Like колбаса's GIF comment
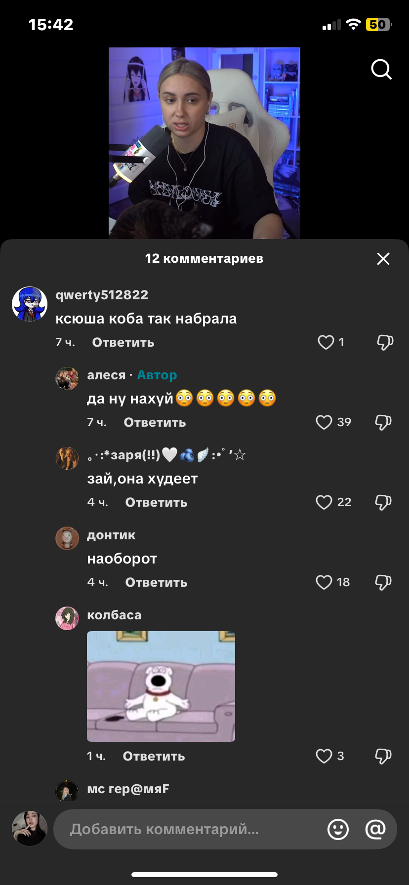Screen dimensions: 409x885 coord(324,756)
